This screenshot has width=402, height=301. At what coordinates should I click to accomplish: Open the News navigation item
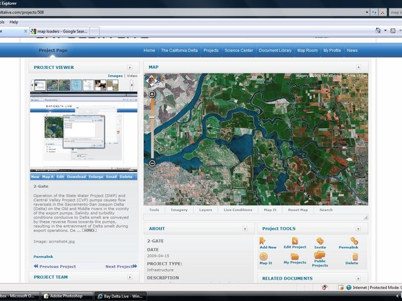click(352, 50)
